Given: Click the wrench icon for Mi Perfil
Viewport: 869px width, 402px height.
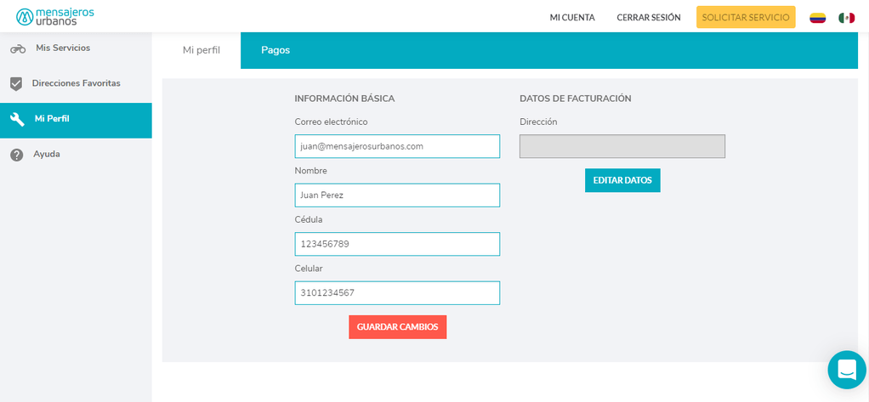Looking at the screenshot, I should (x=17, y=119).
